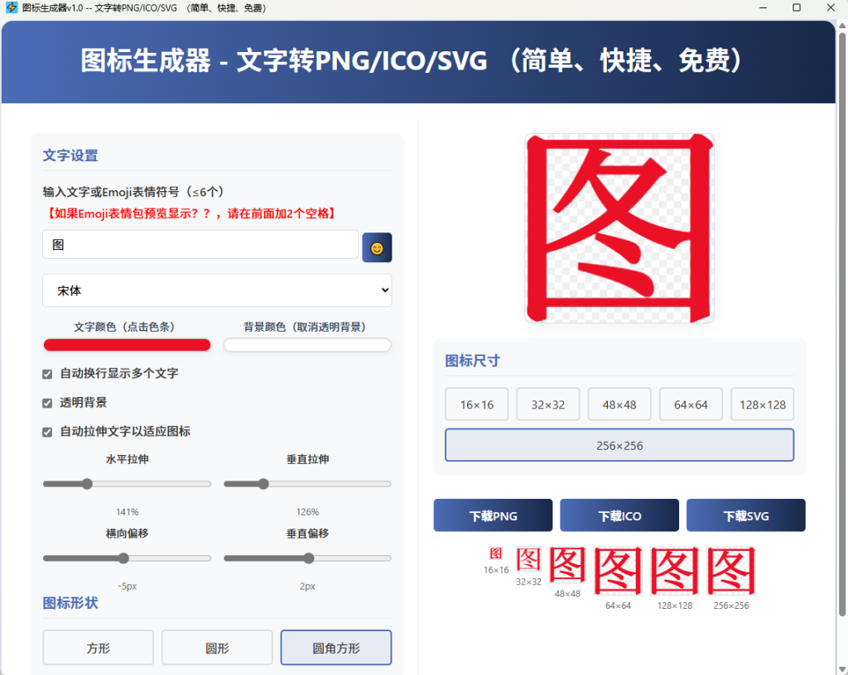This screenshot has height=675, width=848.
Task: Open the Emoji picker button
Action: pyautogui.click(x=377, y=247)
